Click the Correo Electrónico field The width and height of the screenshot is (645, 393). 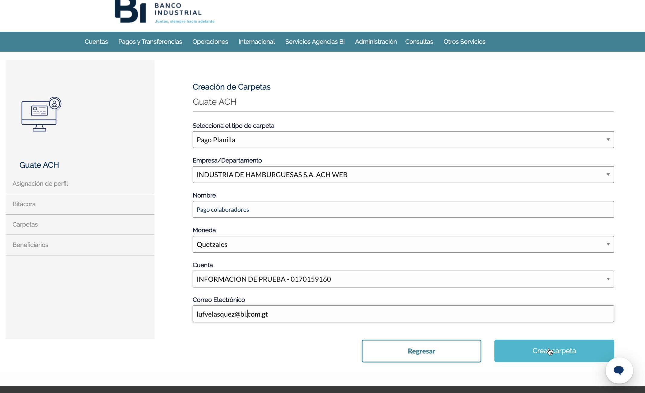[403, 314]
